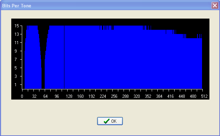
Task: Click the x-axis label "384"
Action: 159,96
